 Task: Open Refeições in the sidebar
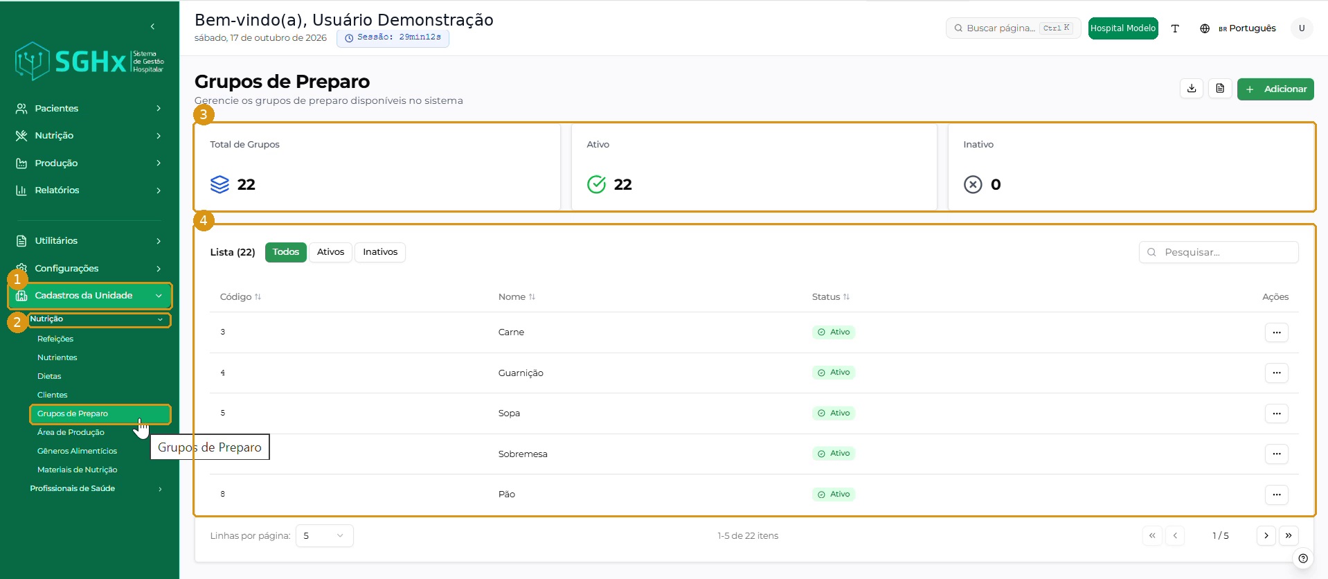(x=55, y=339)
